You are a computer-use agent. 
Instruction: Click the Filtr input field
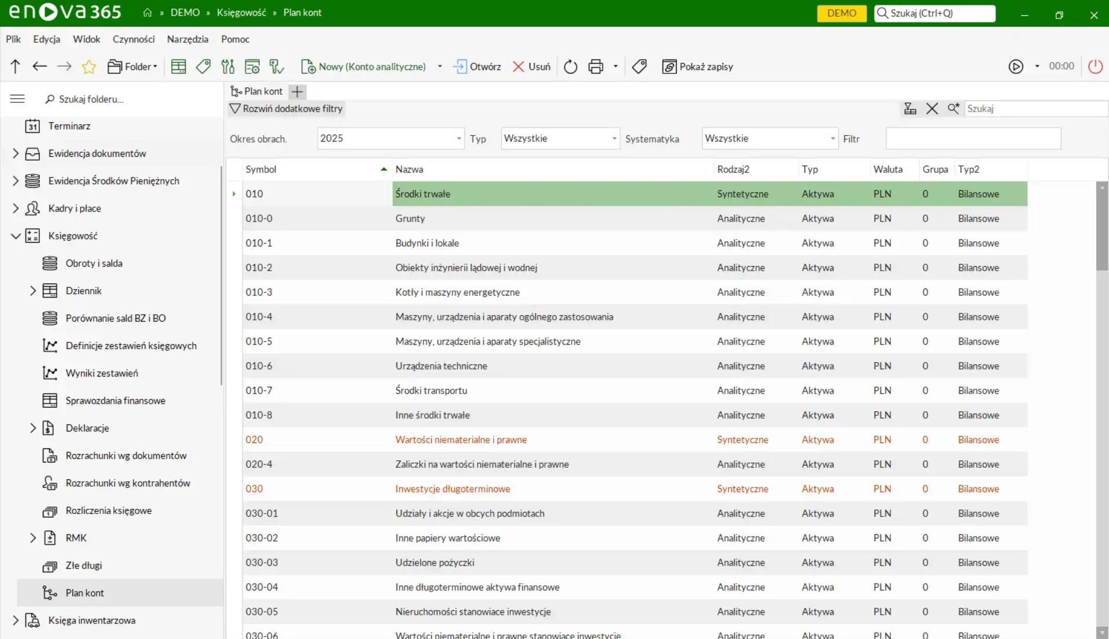pyautogui.click(x=973, y=139)
